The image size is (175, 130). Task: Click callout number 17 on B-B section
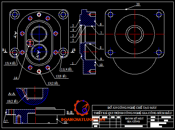tap(6, 121)
